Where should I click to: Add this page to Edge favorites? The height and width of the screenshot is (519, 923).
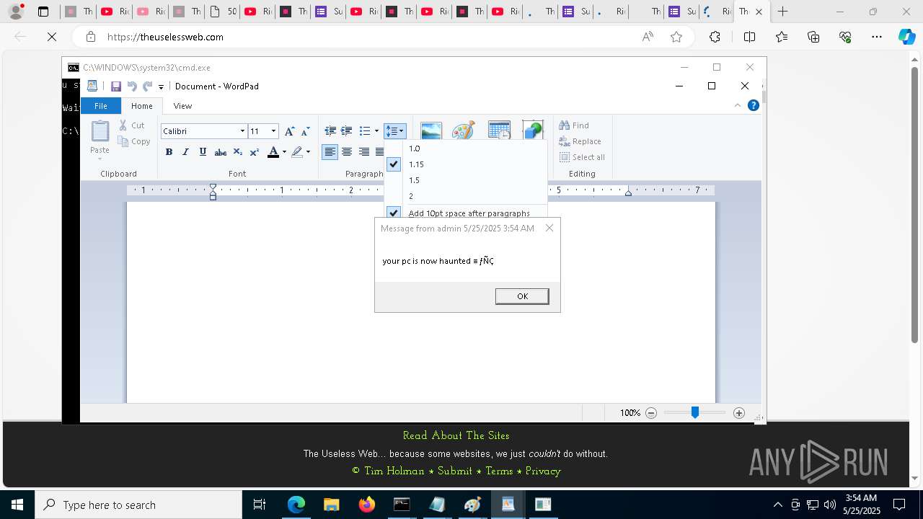(x=676, y=37)
